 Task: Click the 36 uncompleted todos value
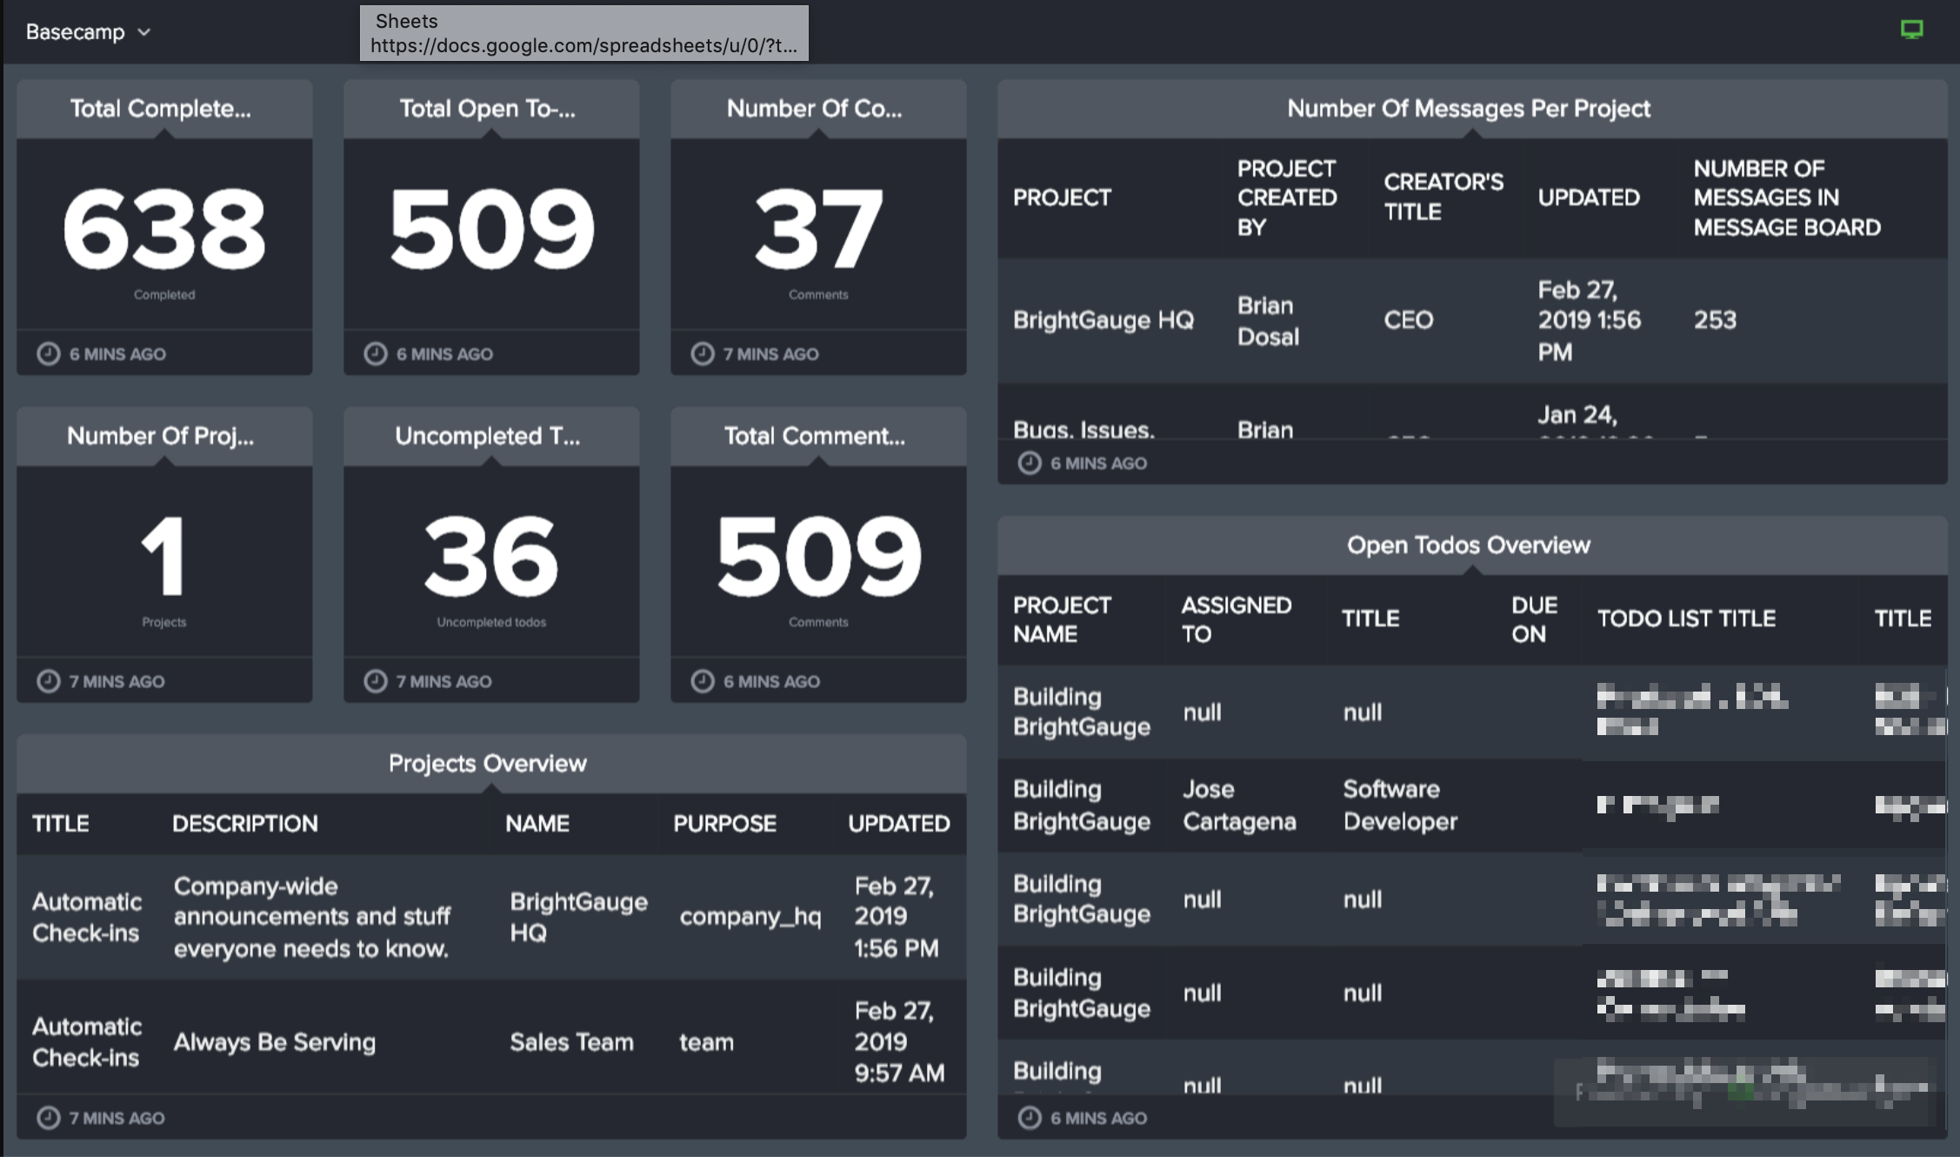tap(491, 556)
